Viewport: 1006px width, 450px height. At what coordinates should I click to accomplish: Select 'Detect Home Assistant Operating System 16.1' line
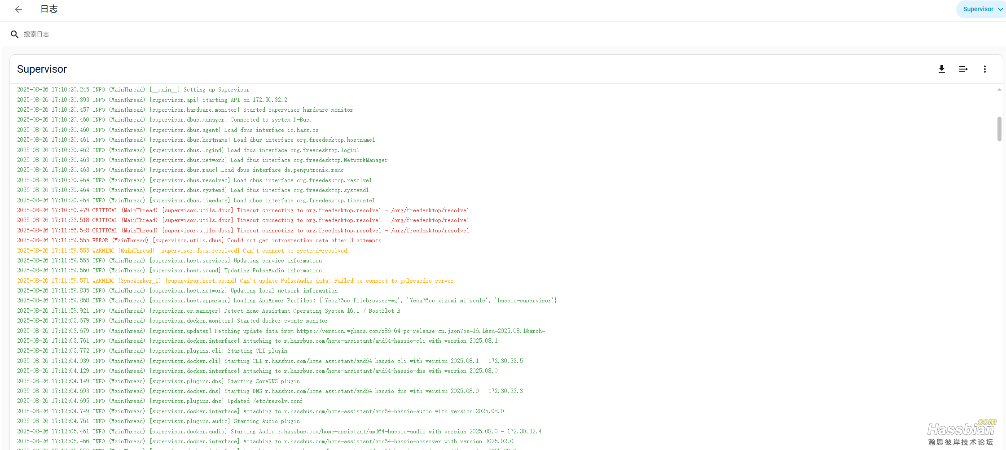click(x=209, y=311)
